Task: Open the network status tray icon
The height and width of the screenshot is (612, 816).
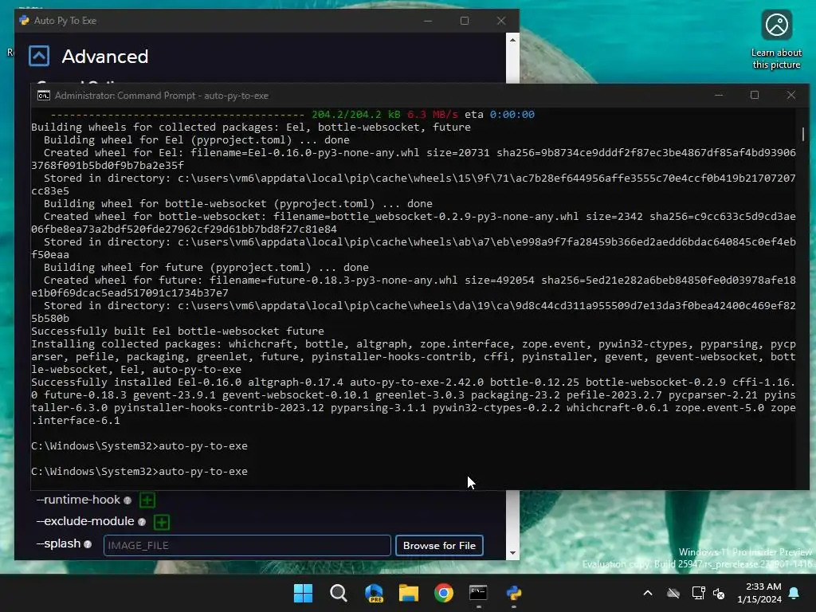Action: [x=698, y=593]
